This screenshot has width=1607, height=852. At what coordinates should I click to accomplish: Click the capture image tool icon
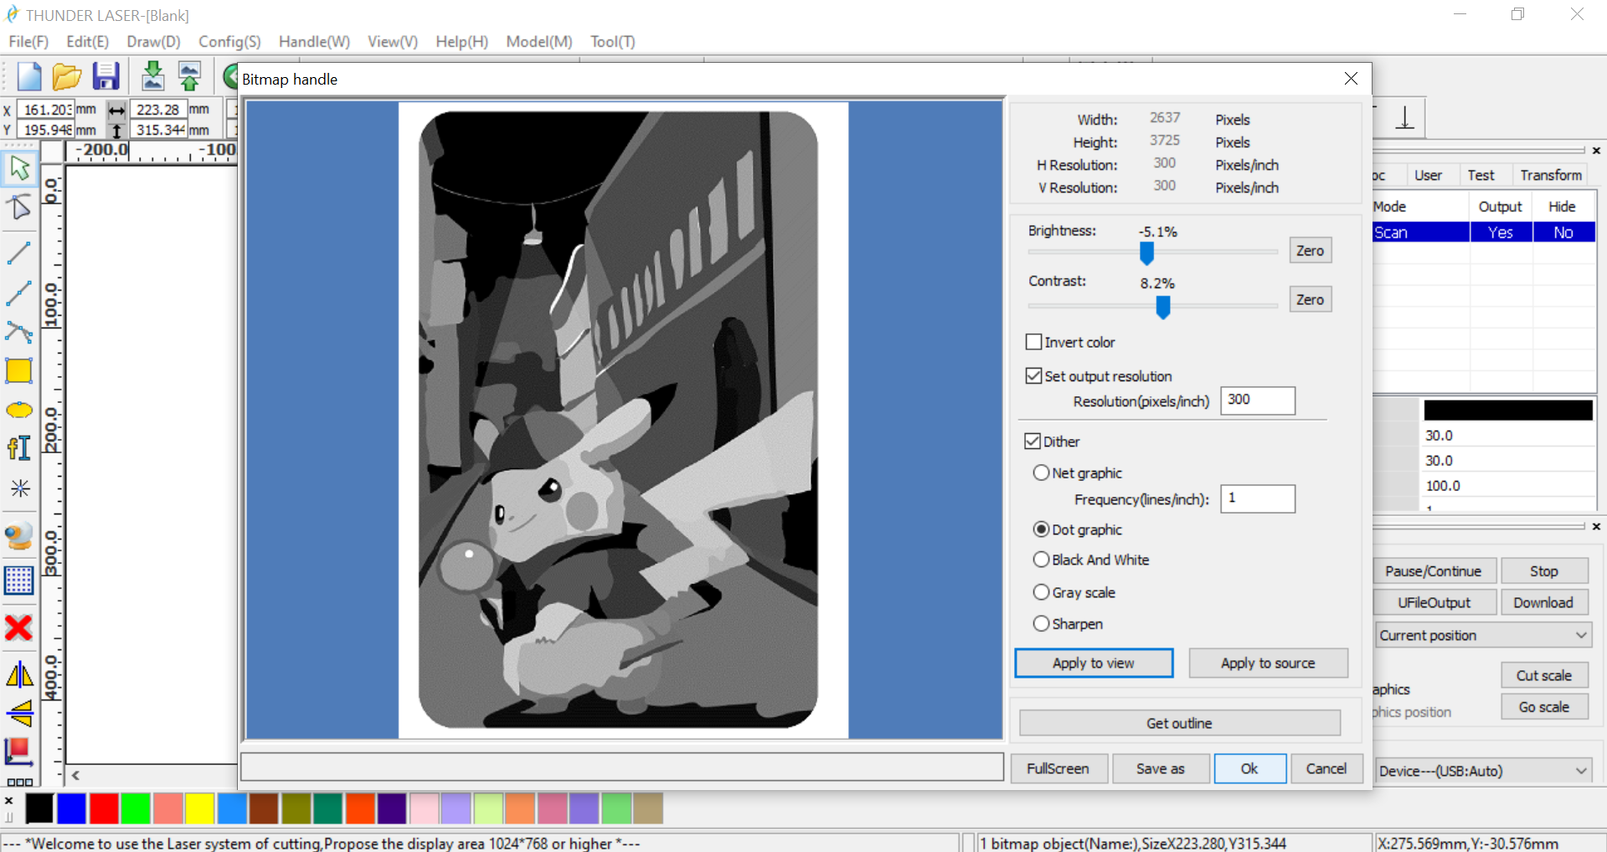pos(19,536)
